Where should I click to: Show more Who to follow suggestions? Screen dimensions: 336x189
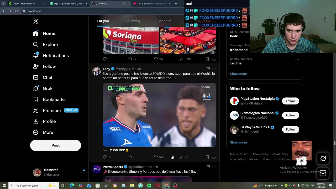pyautogui.click(x=238, y=142)
